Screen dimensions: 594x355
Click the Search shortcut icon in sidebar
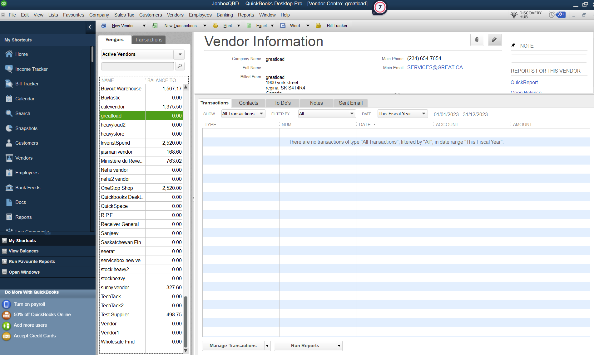(x=9, y=113)
